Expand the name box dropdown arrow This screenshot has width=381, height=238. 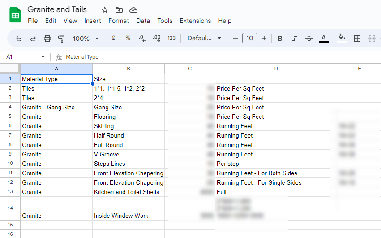(x=43, y=57)
